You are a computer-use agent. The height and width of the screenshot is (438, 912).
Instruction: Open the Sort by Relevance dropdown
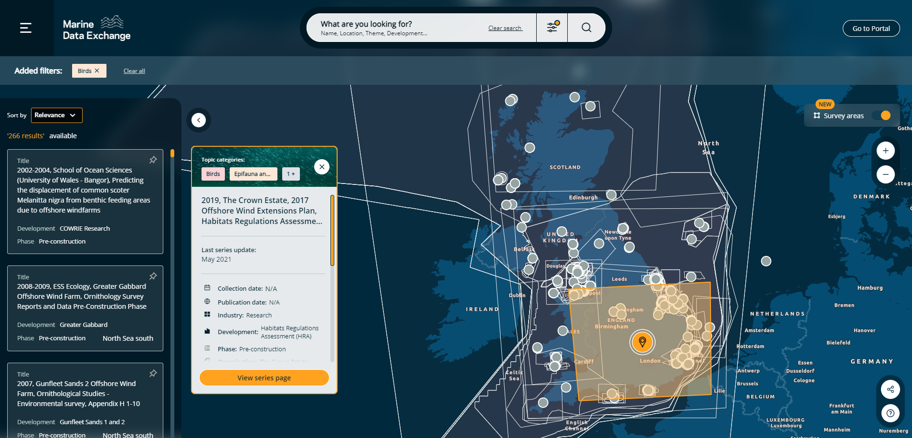[56, 115]
